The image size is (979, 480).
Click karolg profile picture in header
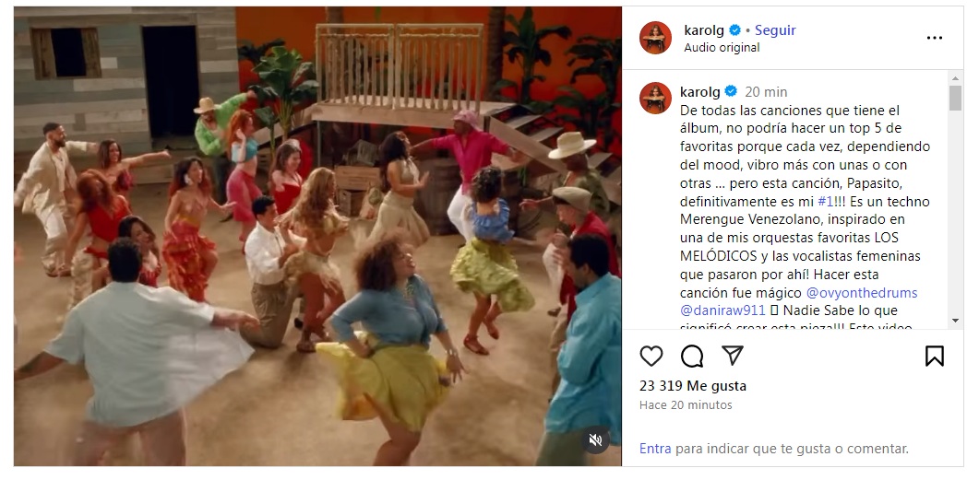point(655,38)
